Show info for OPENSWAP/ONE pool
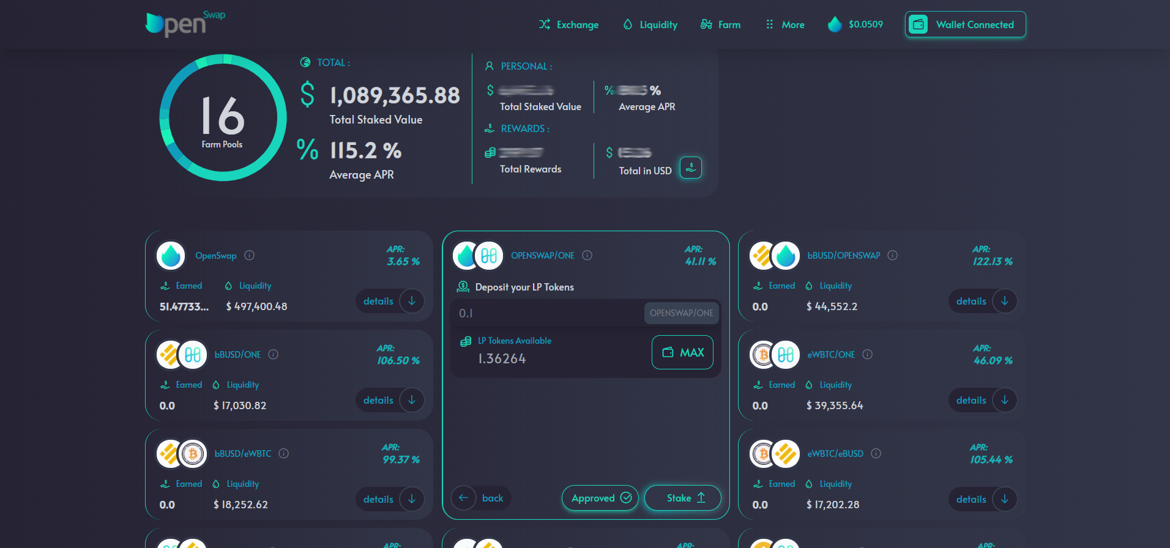Image resolution: width=1170 pixels, height=548 pixels. coord(587,256)
